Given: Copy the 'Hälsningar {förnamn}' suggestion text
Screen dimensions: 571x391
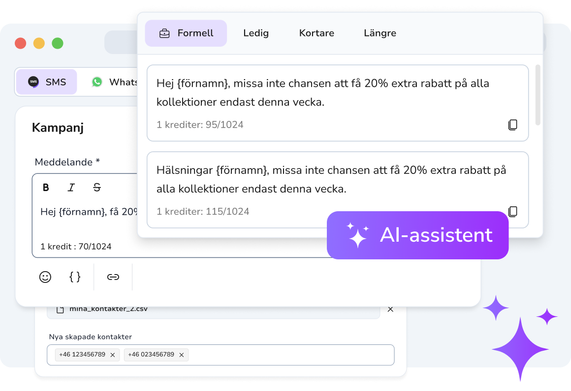Looking at the screenshot, I should [x=512, y=211].
